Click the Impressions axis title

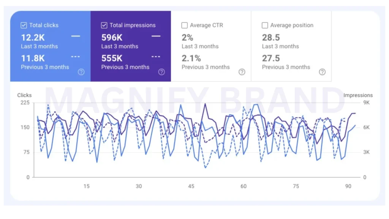click(x=358, y=95)
